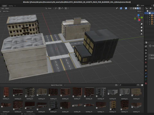The image size is (154, 115).
Task: Open Texture properties tab
Action: (146, 83)
